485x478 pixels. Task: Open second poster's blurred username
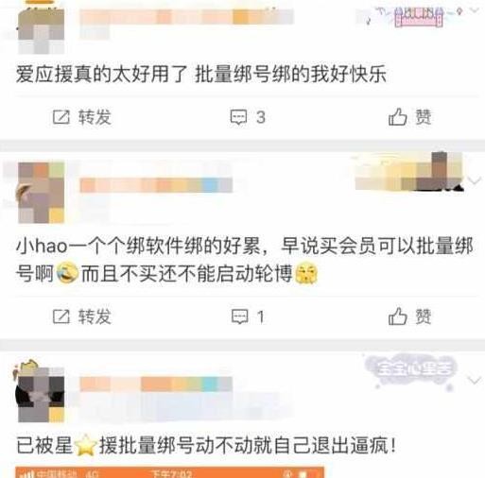[x=156, y=185]
